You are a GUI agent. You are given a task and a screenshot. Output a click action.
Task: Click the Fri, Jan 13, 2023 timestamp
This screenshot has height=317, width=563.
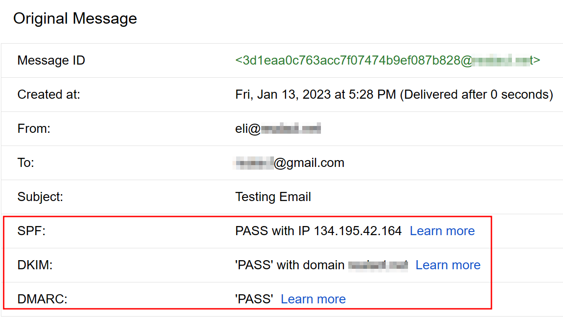[x=394, y=95]
